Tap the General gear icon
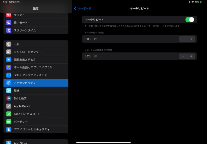Viewport: 207px width, 144px height. click(9, 44)
